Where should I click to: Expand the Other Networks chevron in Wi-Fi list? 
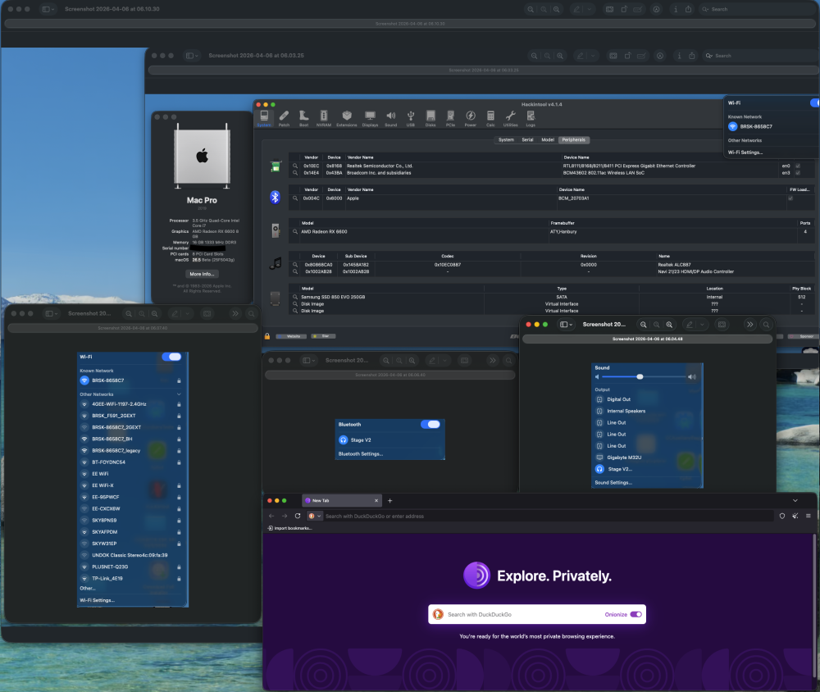click(179, 394)
